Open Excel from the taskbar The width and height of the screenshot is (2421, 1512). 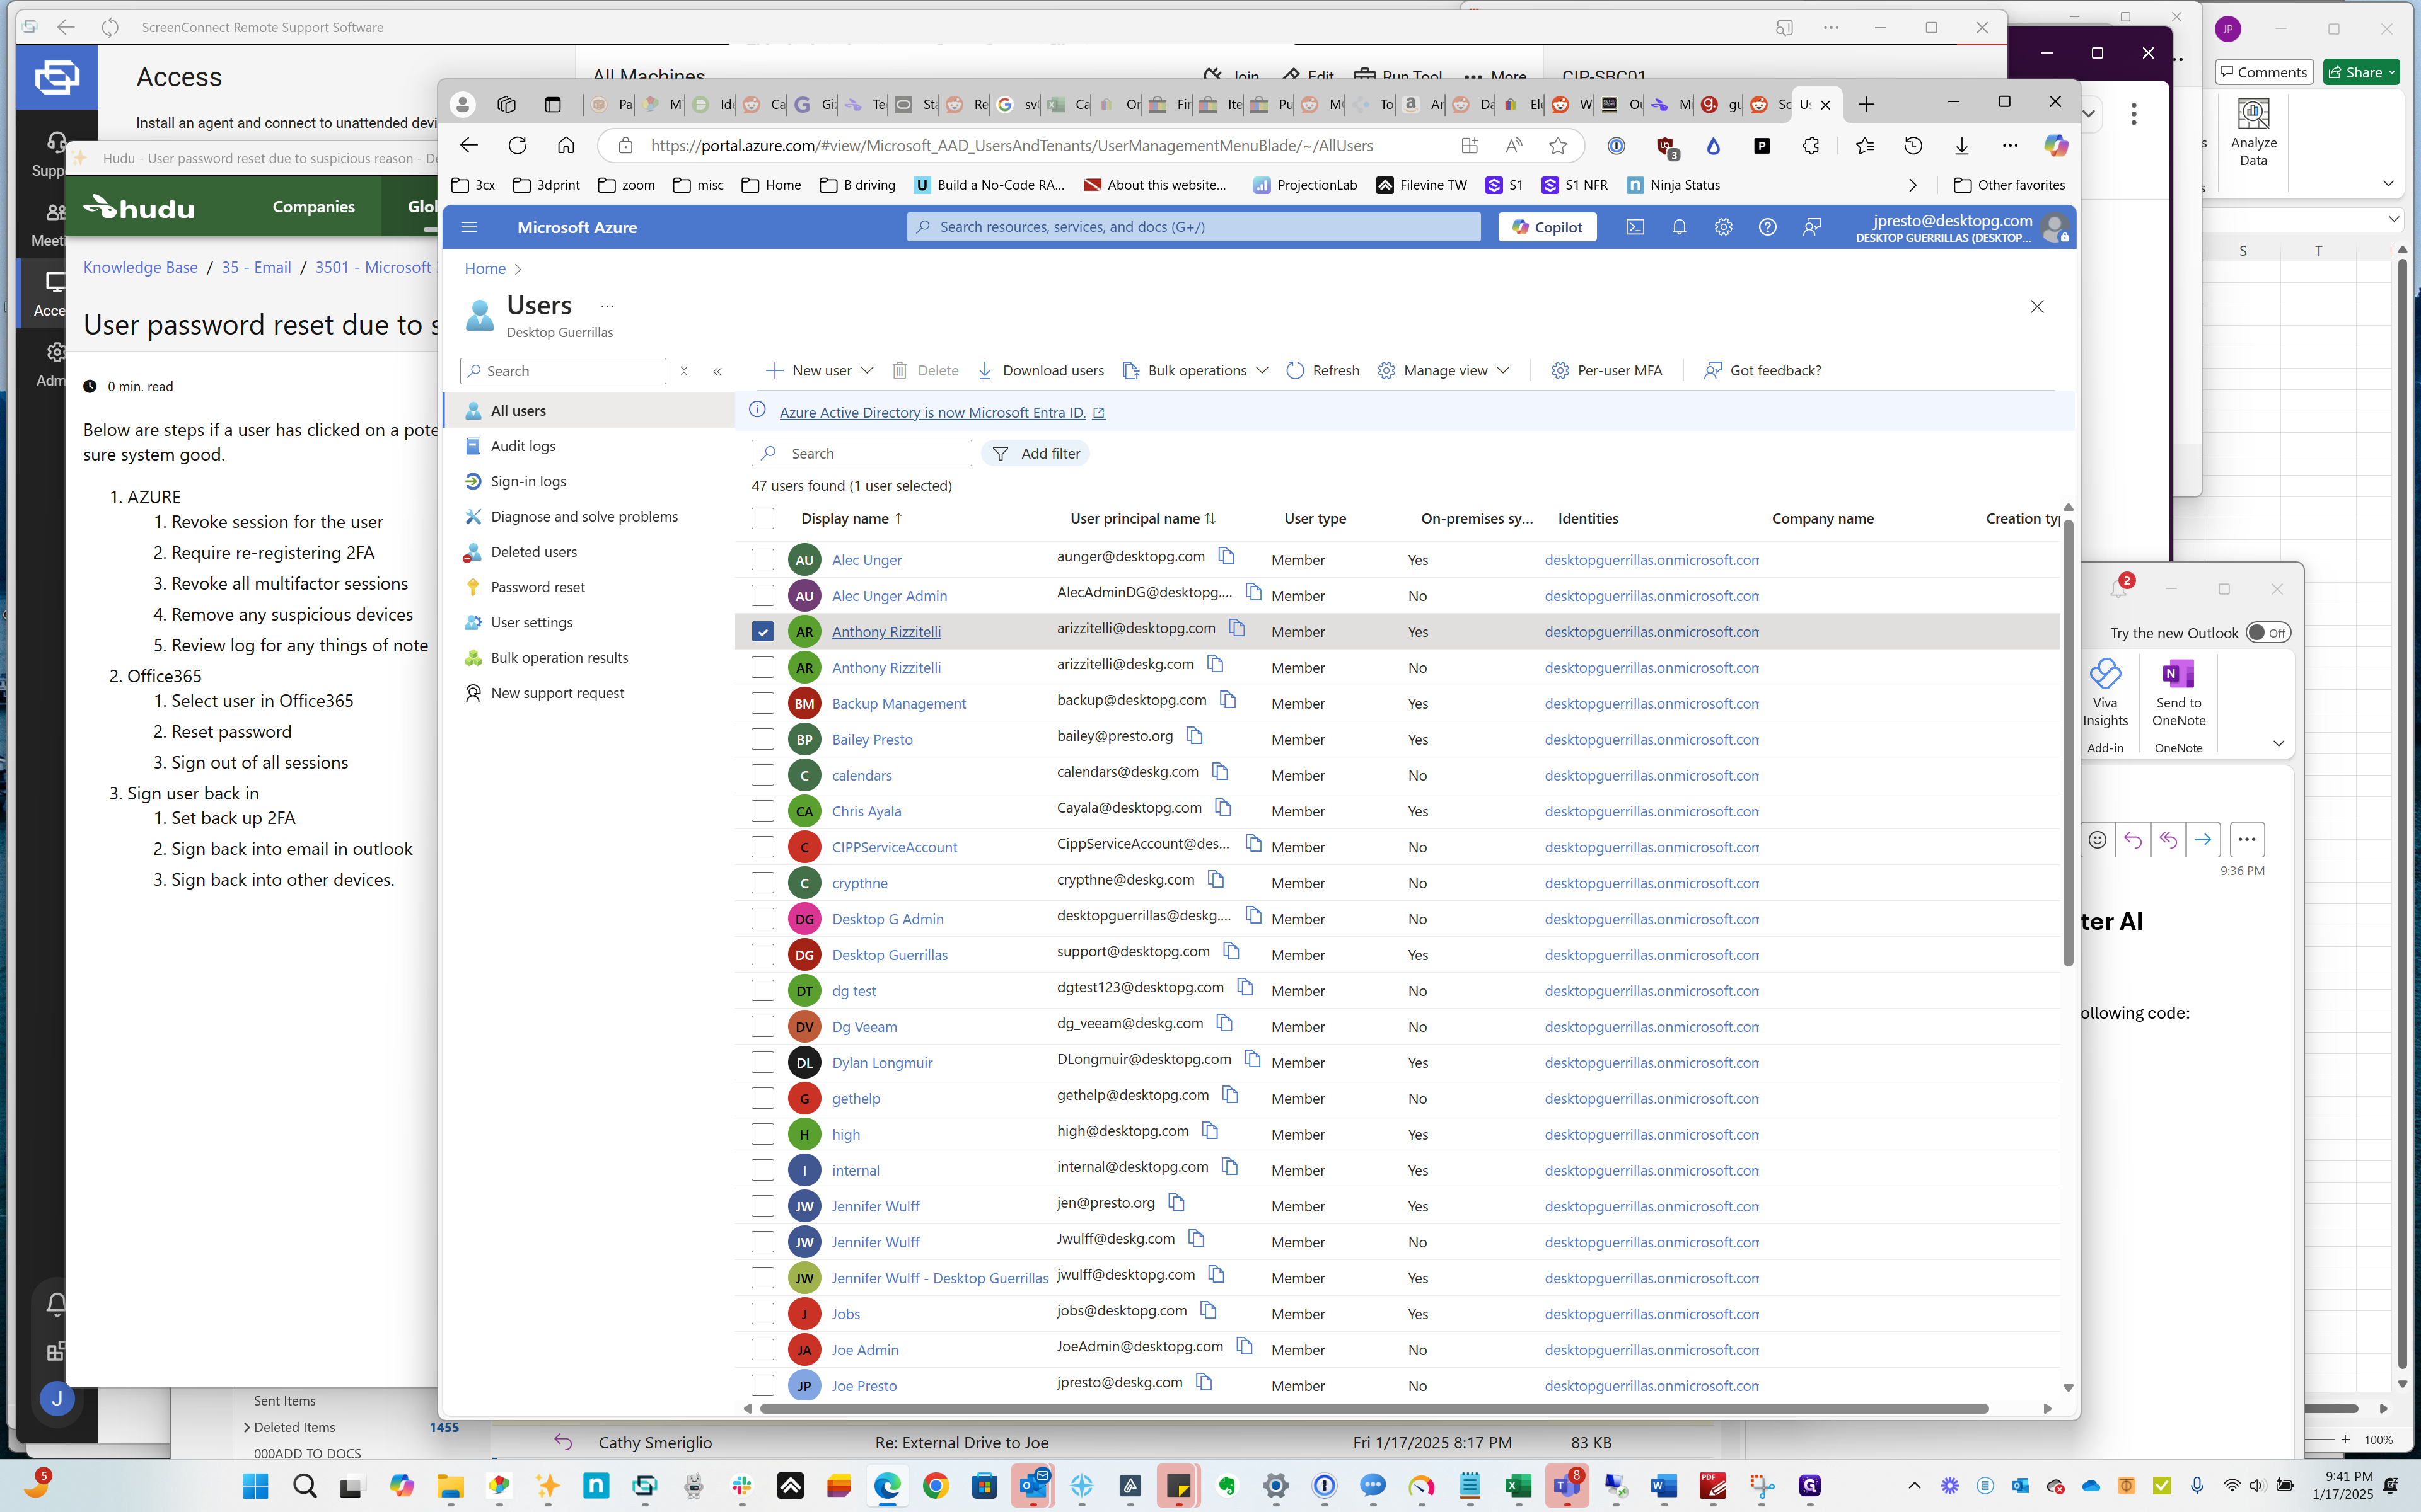pyautogui.click(x=1518, y=1486)
